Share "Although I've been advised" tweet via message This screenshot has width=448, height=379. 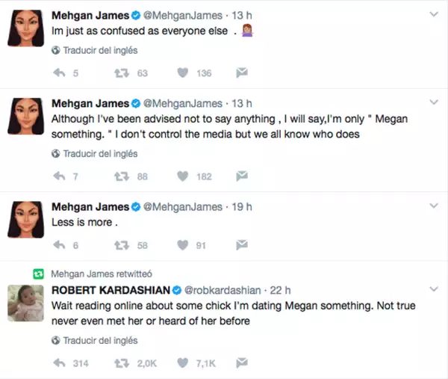click(x=242, y=176)
